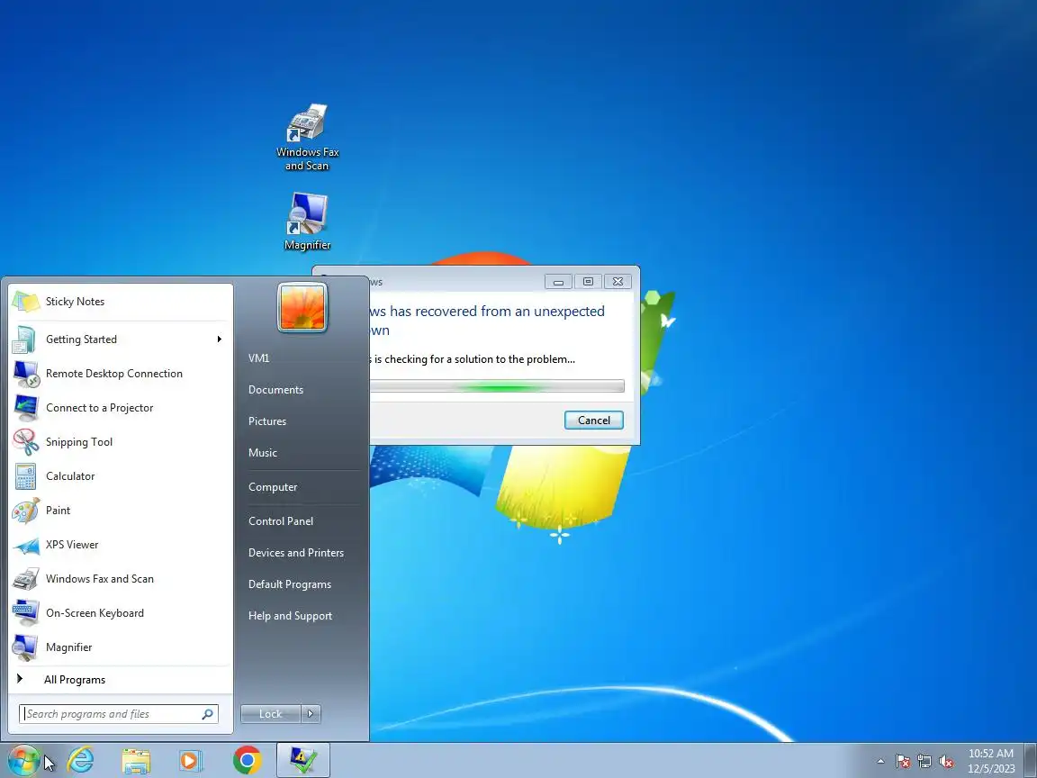The height and width of the screenshot is (778, 1037).
Task: Open Action Center flag icon
Action: pyautogui.click(x=903, y=762)
